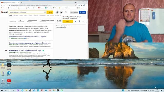Open the reading list on bookmarks bar
The image size is (164, 92).
[x=82, y=8]
